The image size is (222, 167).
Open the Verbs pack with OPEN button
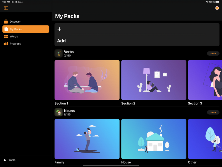point(213,53)
